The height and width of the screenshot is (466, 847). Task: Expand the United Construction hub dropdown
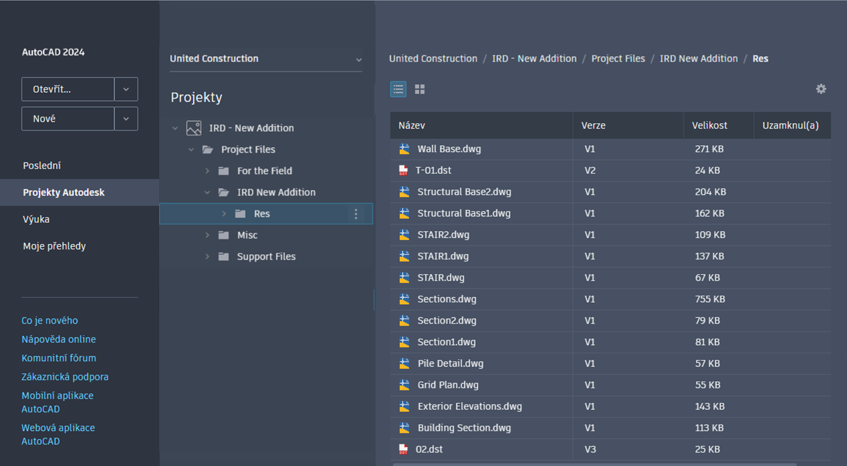point(358,60)
